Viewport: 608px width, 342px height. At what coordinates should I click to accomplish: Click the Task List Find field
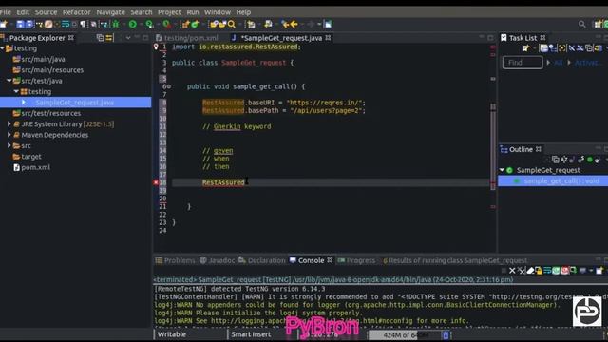point(522,63)
